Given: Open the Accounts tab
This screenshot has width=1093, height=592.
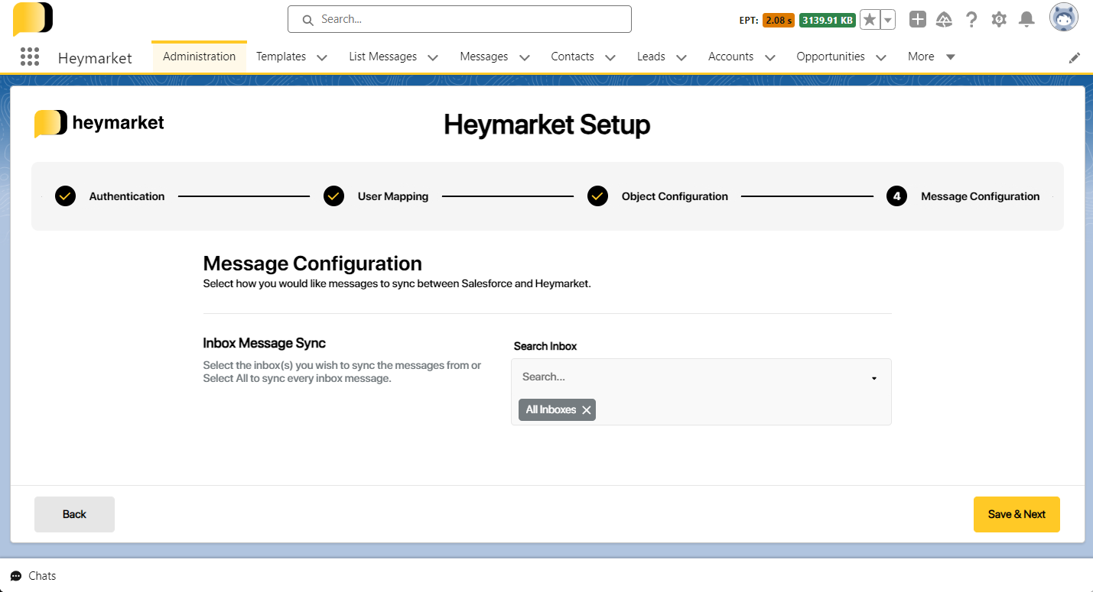Looking at the screenshot, I should pyautogui.click(x=730, y=57).
